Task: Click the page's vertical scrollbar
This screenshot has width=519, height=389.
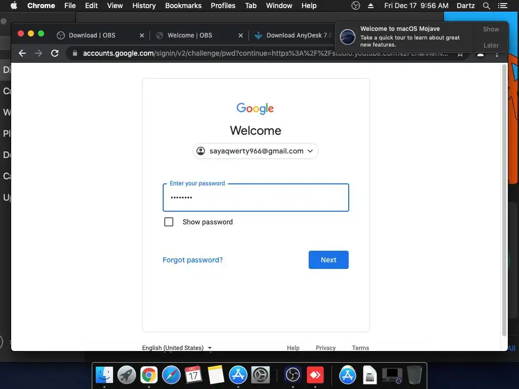Action: (504, 200)
